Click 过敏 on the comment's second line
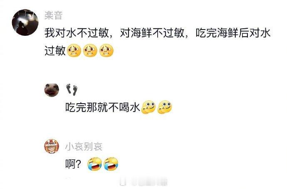The height and width of the screenshot is (189, 287). coord(55,50)
